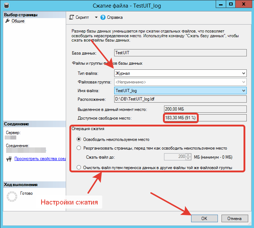Viewport: 254px width, 228px height.
Task: Click the Операция сжатия group label
Action: coord(88,129)
